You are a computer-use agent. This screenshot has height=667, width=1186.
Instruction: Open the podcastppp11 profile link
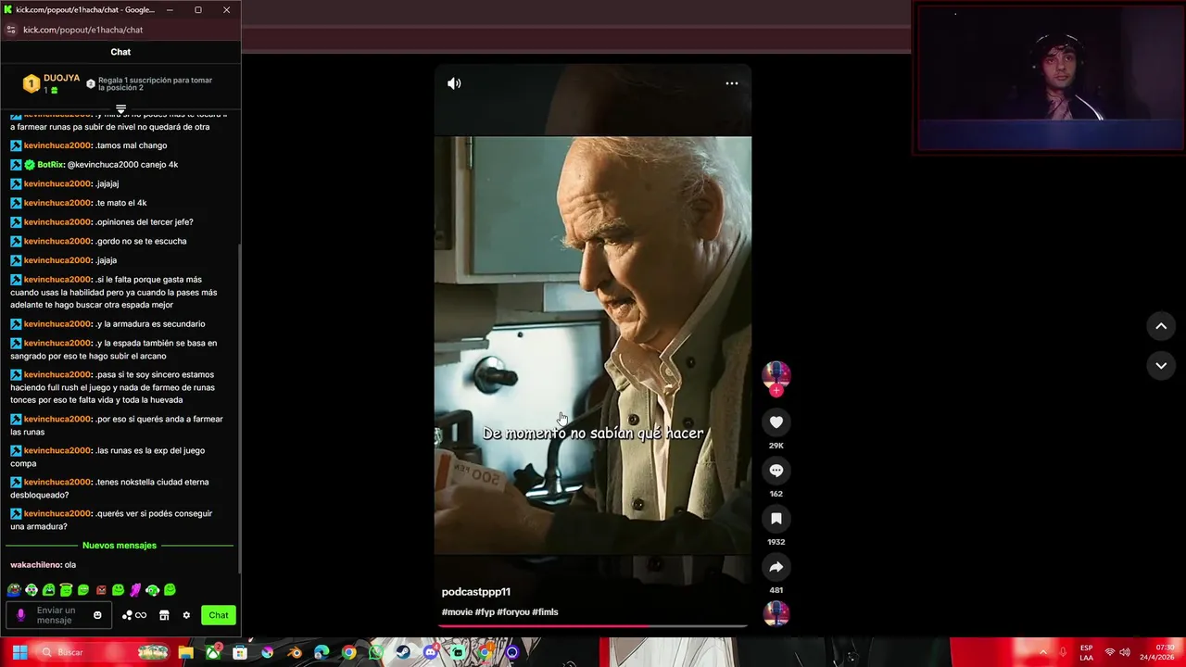coord(475,592)
